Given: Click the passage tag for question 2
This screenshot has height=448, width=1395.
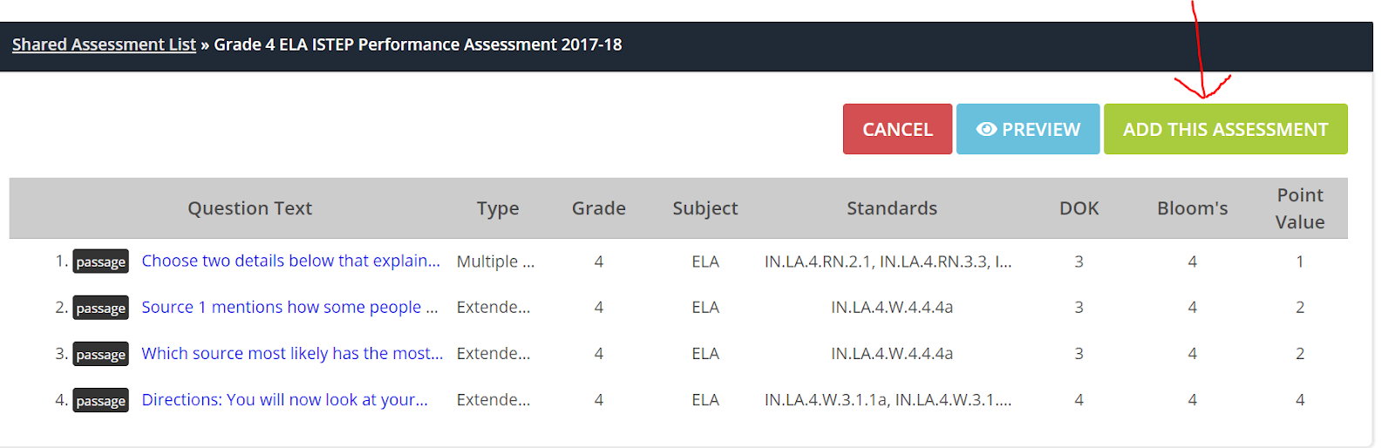Looking at the screenshot, I should pos(100,308).
